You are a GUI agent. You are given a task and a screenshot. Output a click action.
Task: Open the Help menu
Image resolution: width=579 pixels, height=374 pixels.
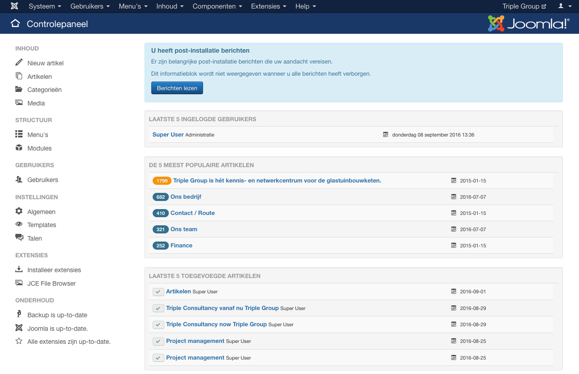(305, 6)
